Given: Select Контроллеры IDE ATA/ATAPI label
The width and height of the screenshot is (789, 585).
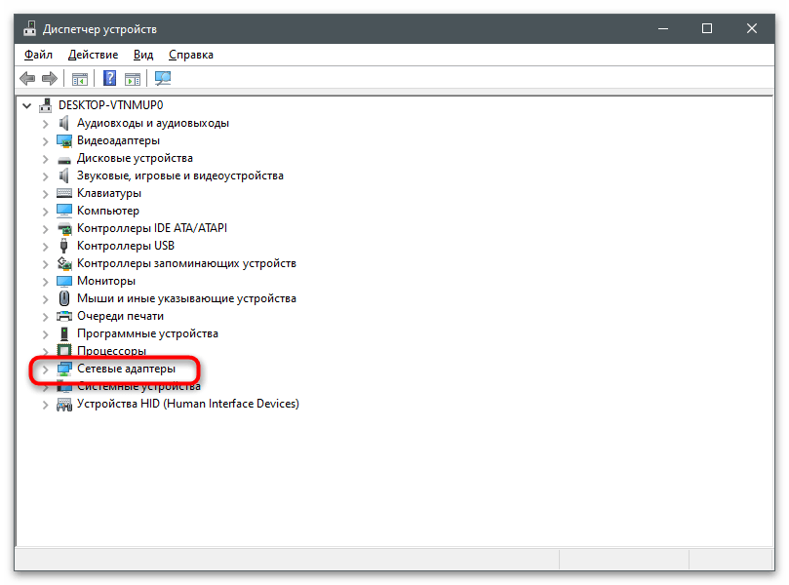Looking at the screenshot, I should (x=152, y=228).
